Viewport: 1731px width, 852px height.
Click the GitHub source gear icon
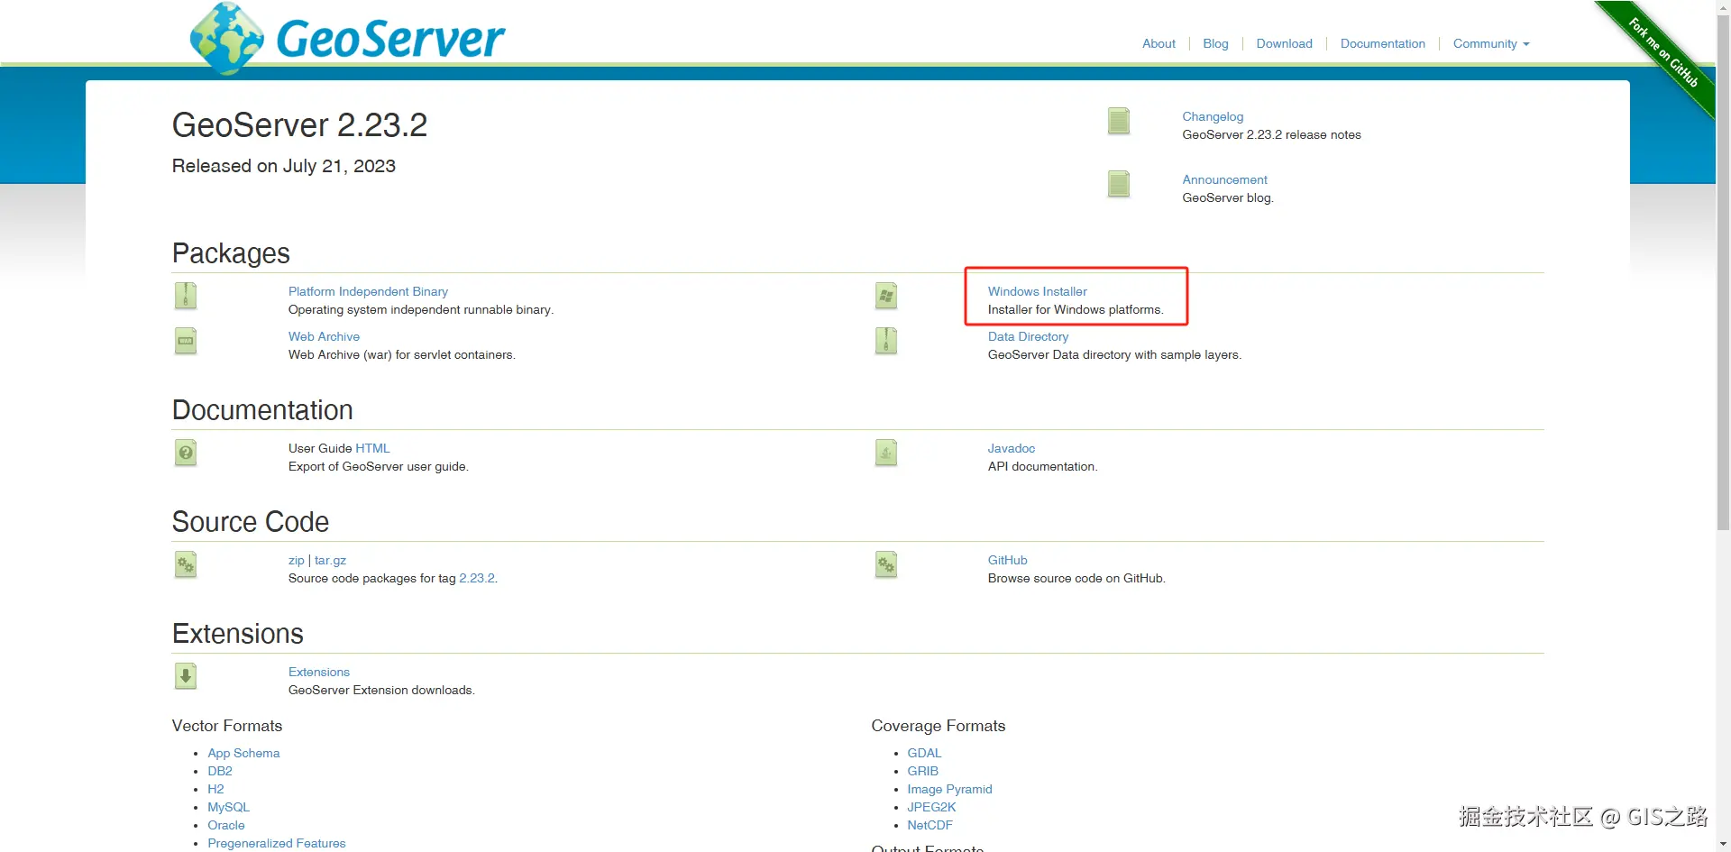[886, 564]
